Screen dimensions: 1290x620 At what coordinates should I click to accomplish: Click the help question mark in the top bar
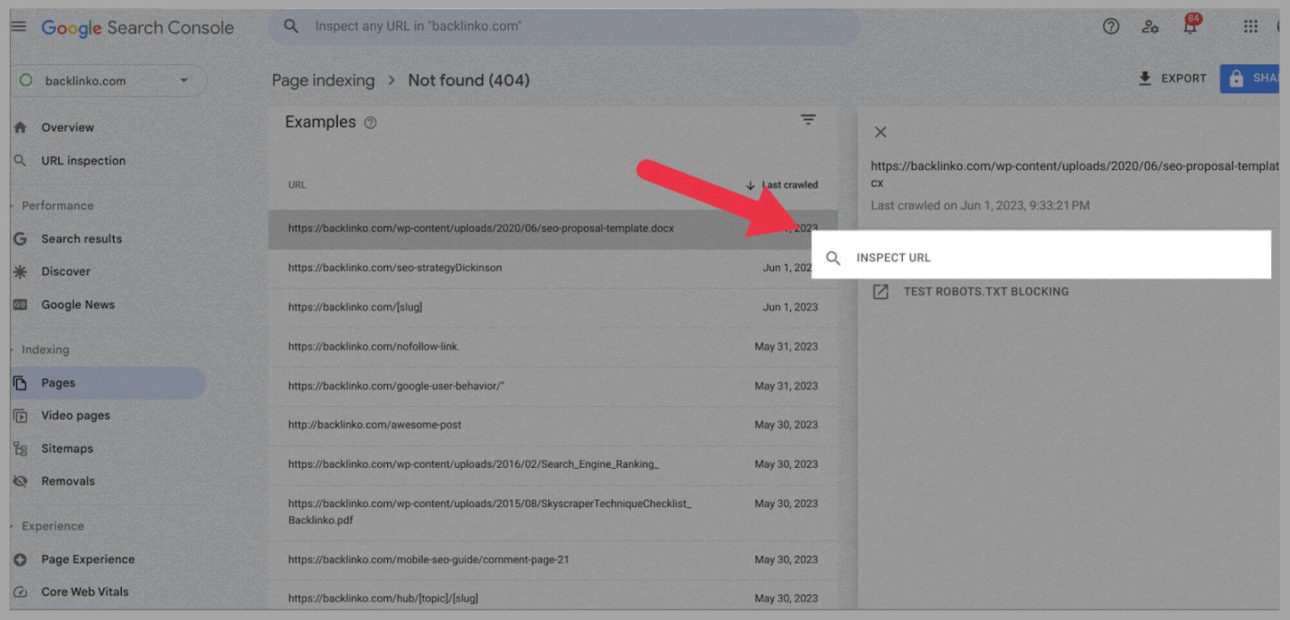point(1111,27)
